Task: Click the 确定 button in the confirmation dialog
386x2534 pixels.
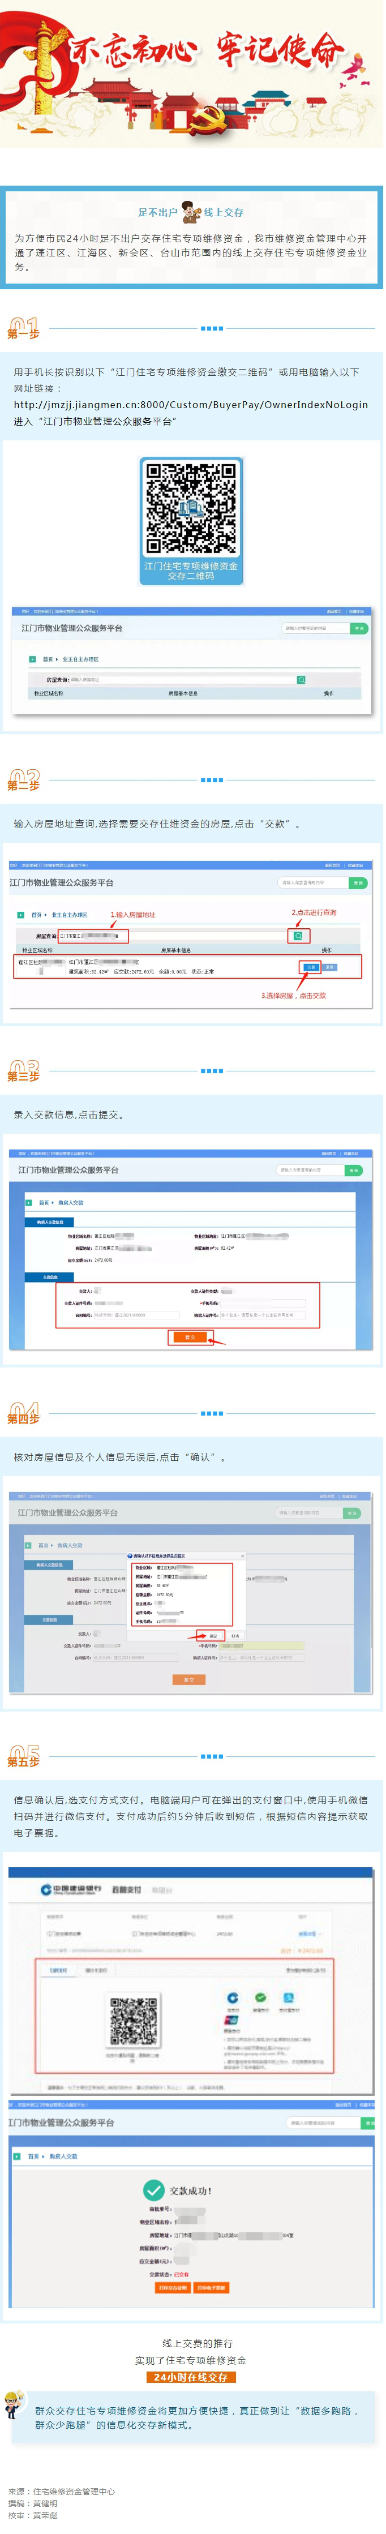Action: point(213,1636)
